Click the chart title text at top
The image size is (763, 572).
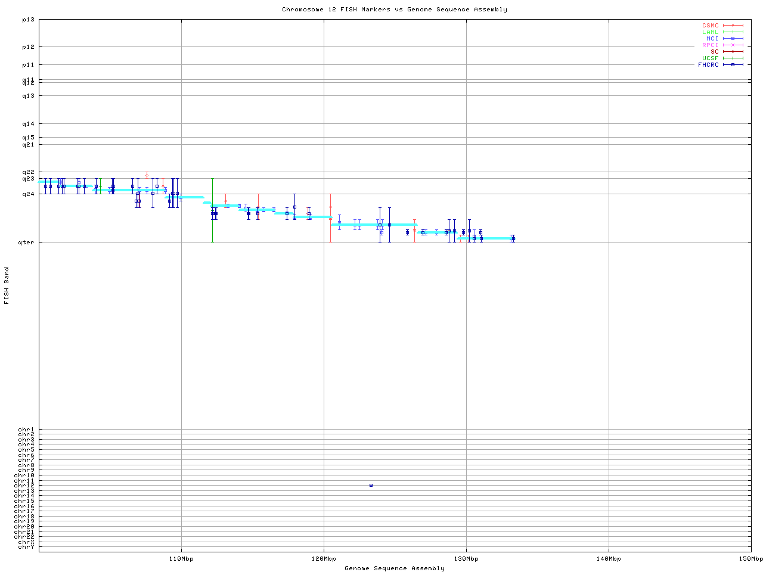[394, 10]
